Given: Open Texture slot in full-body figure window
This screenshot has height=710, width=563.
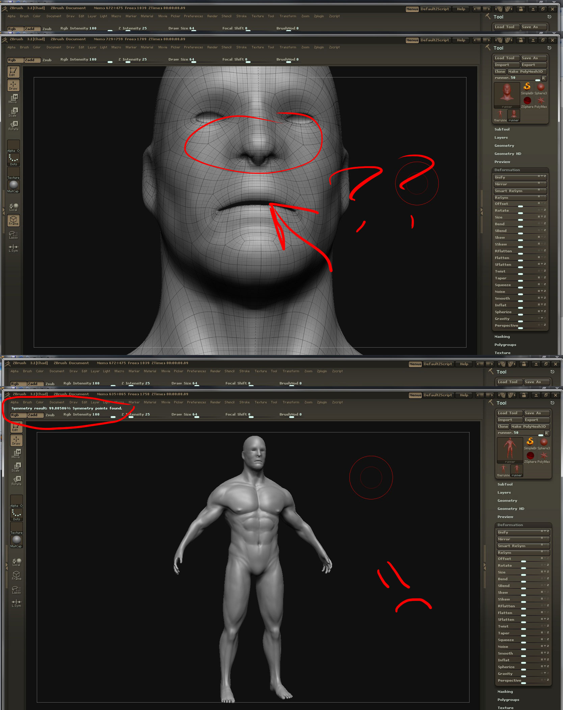Looking at the screenshot, I should tap(16, 528).
